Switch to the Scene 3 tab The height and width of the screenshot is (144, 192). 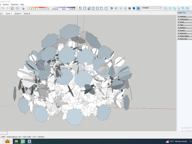pyautogui.click(x=8, y=14)
